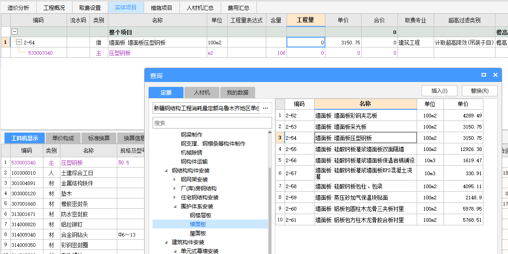
Task: Maximize the 查询 dialog
Action: (x=484, y=75)
